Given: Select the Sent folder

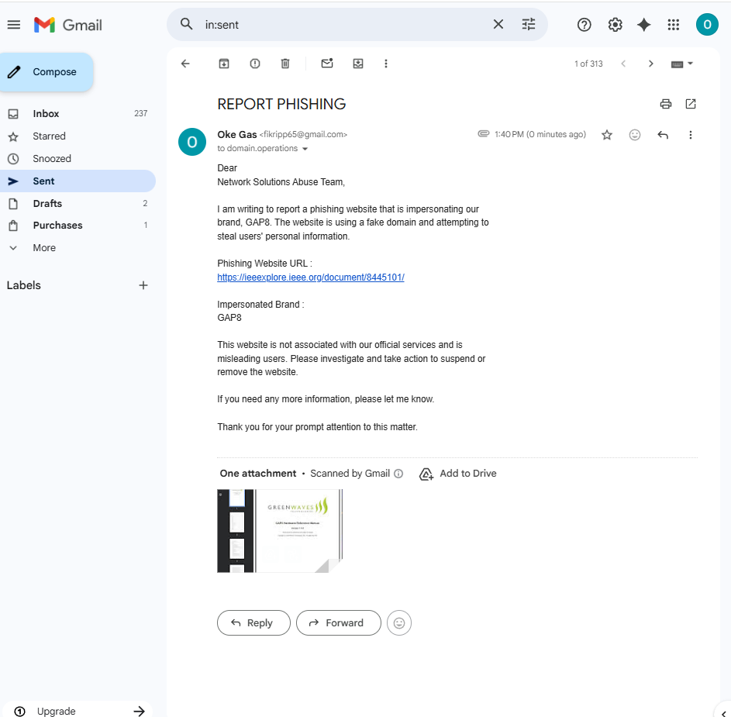Looking at the screenshot, I should pos(78,181).
